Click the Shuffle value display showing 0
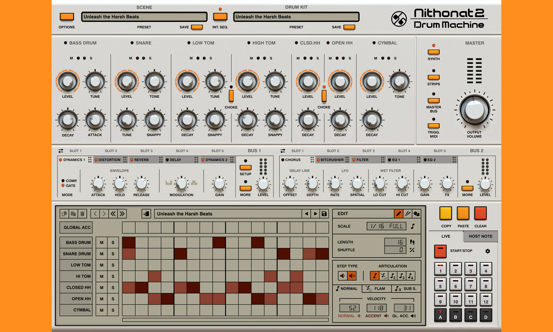 tap(395, 250)
